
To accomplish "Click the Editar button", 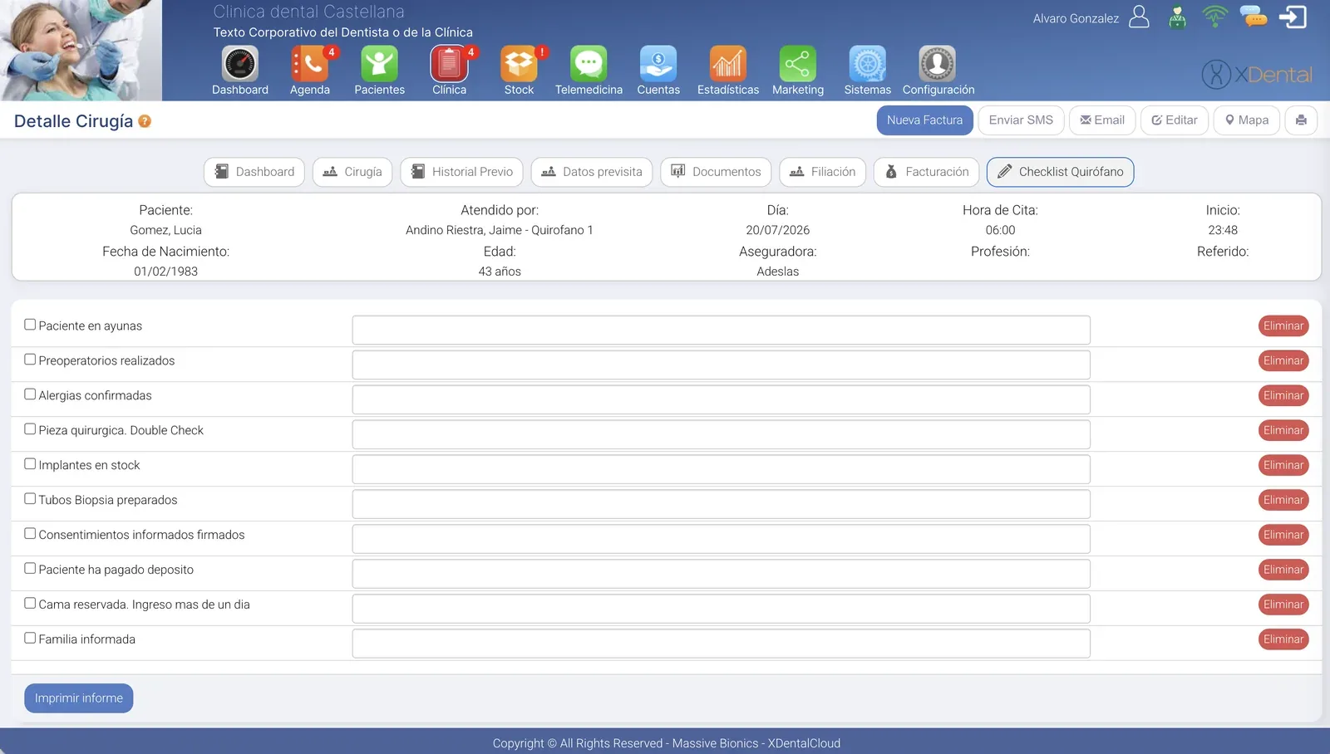I will 1175,120.
